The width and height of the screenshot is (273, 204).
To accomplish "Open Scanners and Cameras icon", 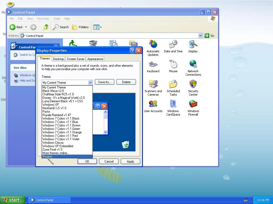I will pyautogui.click(x=153, y=88).
